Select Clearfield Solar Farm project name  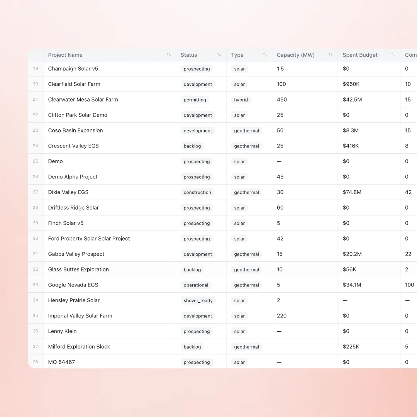tap(74, 84)
